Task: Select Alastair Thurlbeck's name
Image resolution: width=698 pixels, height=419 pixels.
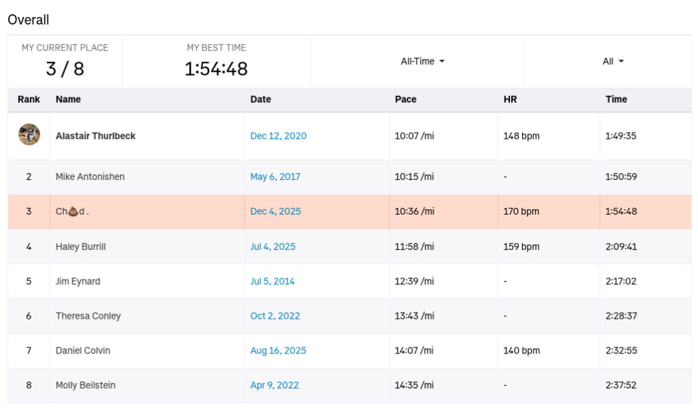Action: point(95,136)
